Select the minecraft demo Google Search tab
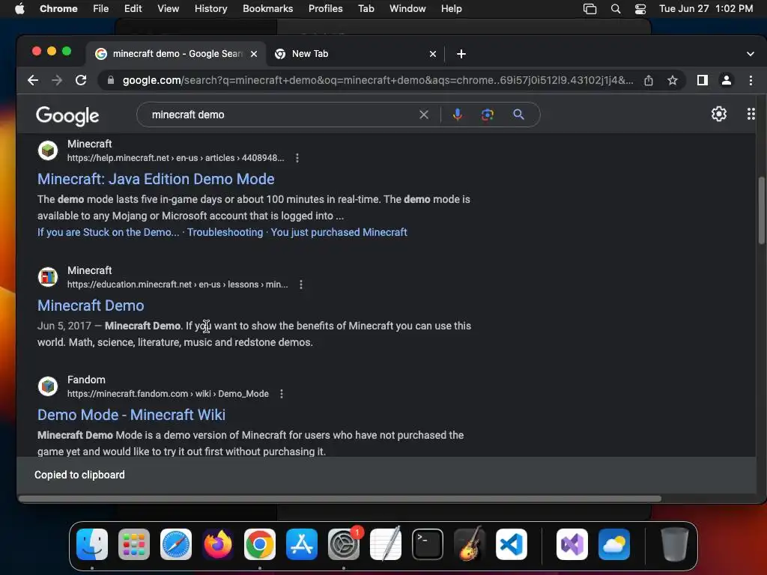This screenshot has height=575, width=767. tap(176, 54)
